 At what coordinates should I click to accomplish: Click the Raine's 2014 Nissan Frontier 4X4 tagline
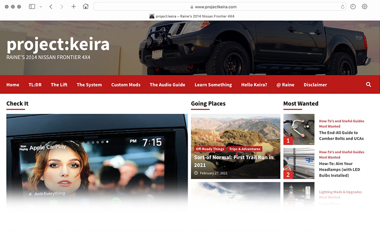coord(48,57)
